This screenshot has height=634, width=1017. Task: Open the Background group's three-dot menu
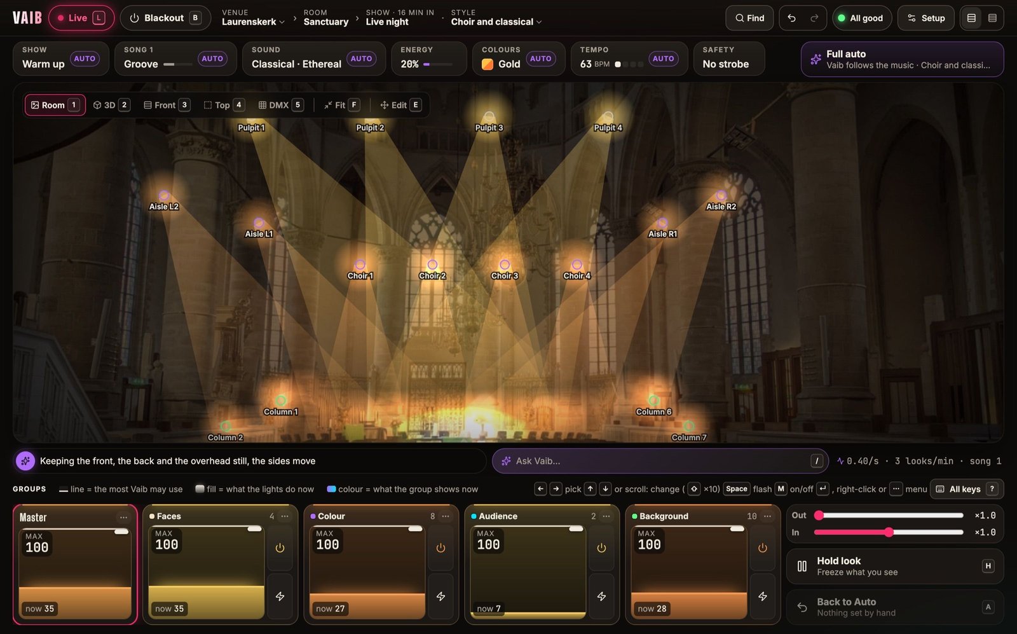(x=768, y=516)
